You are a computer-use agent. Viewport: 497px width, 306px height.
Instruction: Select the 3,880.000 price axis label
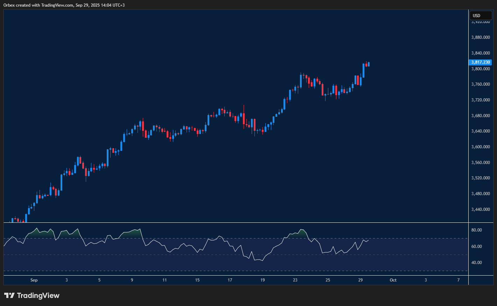[x=480, y=37]
